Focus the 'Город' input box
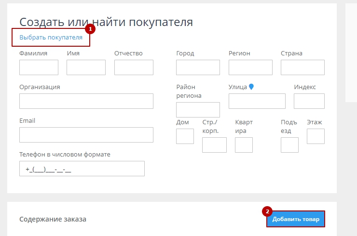This screenshot has width=357, height=236. (198, 67)
